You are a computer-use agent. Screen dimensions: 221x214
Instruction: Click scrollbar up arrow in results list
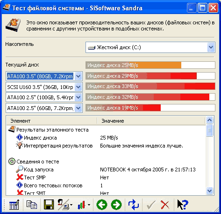tap(210, 120)
